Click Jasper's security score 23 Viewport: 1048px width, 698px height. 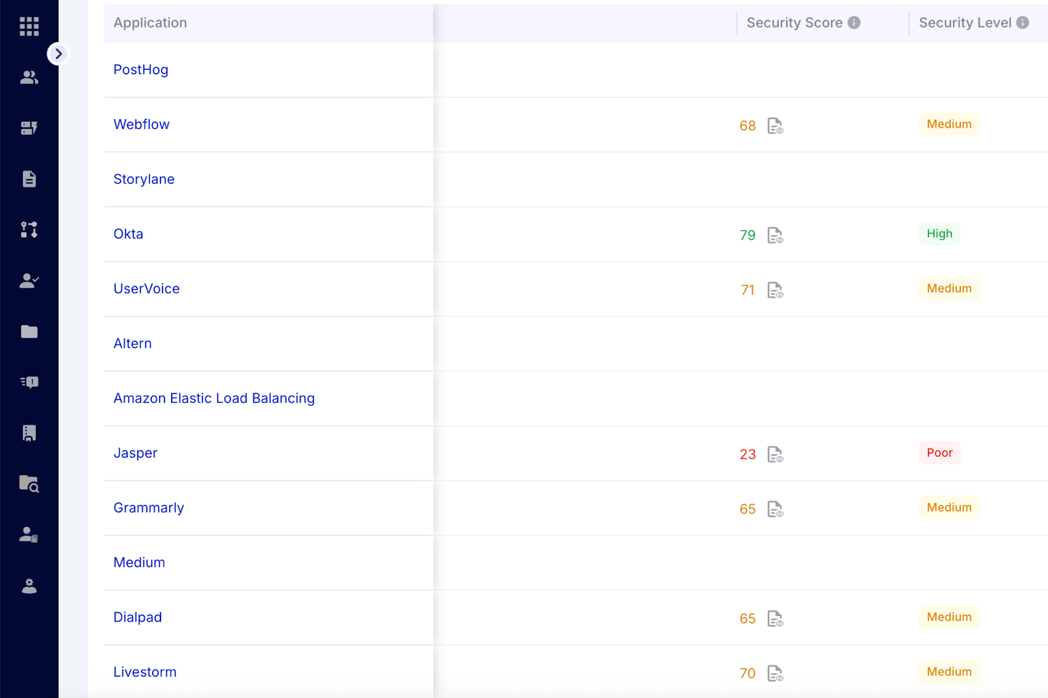click(x=748, y=454)
